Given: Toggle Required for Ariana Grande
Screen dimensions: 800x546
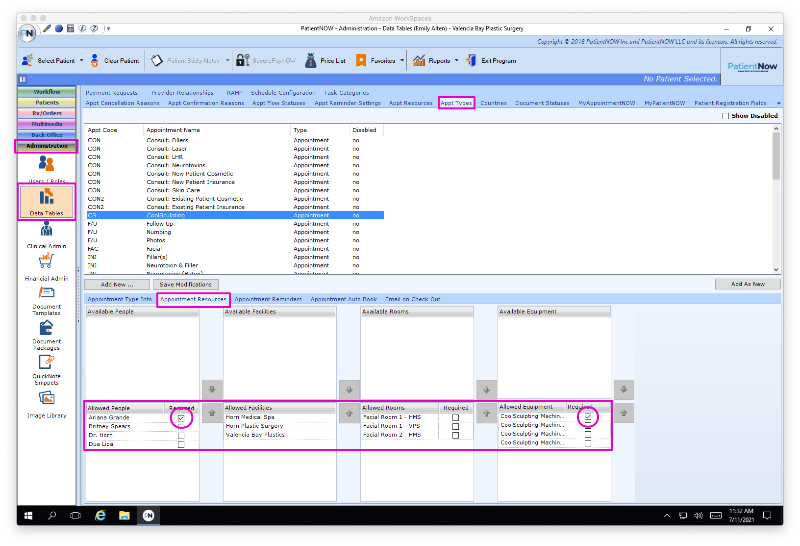Looking at the screenshot, I should pyautogui.click(x=181, y=418).
